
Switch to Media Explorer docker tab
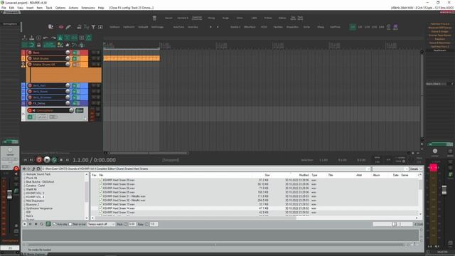pos(35,254)
